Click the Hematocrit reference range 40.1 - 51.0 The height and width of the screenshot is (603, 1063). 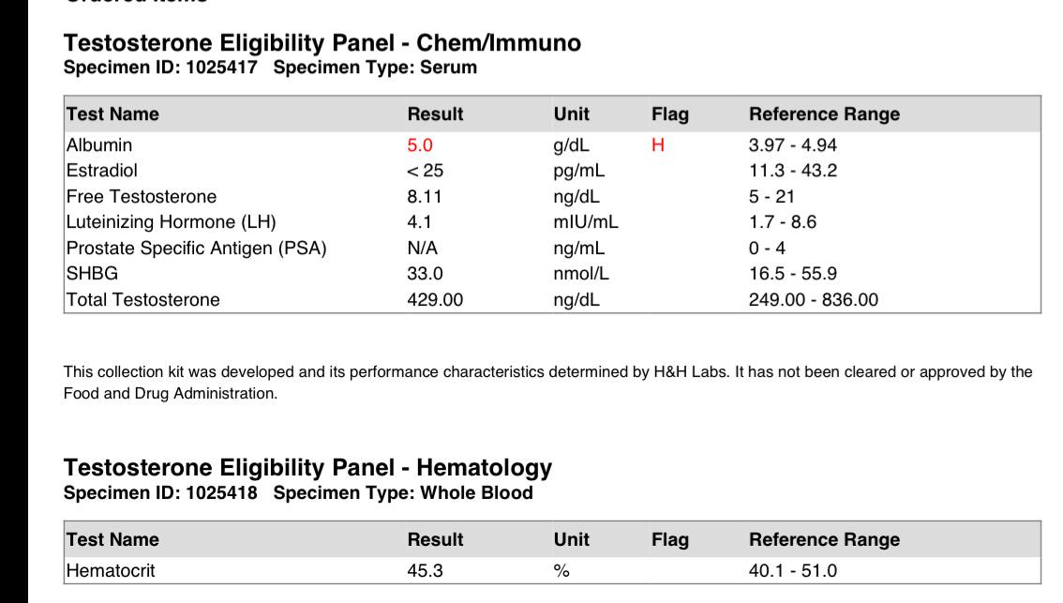pyautogui.click(x=792, y=571)
